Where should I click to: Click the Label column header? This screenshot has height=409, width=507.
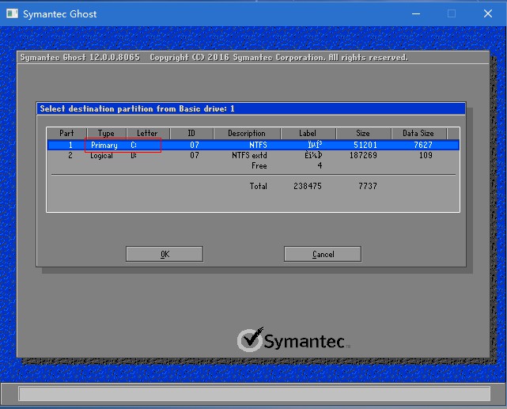pos(308,133)
